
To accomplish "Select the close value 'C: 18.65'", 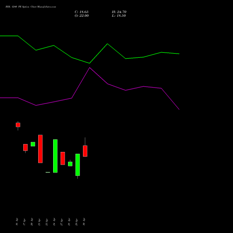I will point(82,12).
